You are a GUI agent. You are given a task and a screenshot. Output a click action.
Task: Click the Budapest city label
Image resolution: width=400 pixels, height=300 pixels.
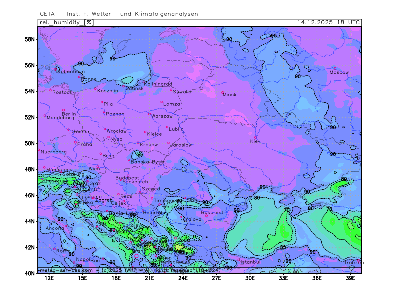(x=127, y=178)
